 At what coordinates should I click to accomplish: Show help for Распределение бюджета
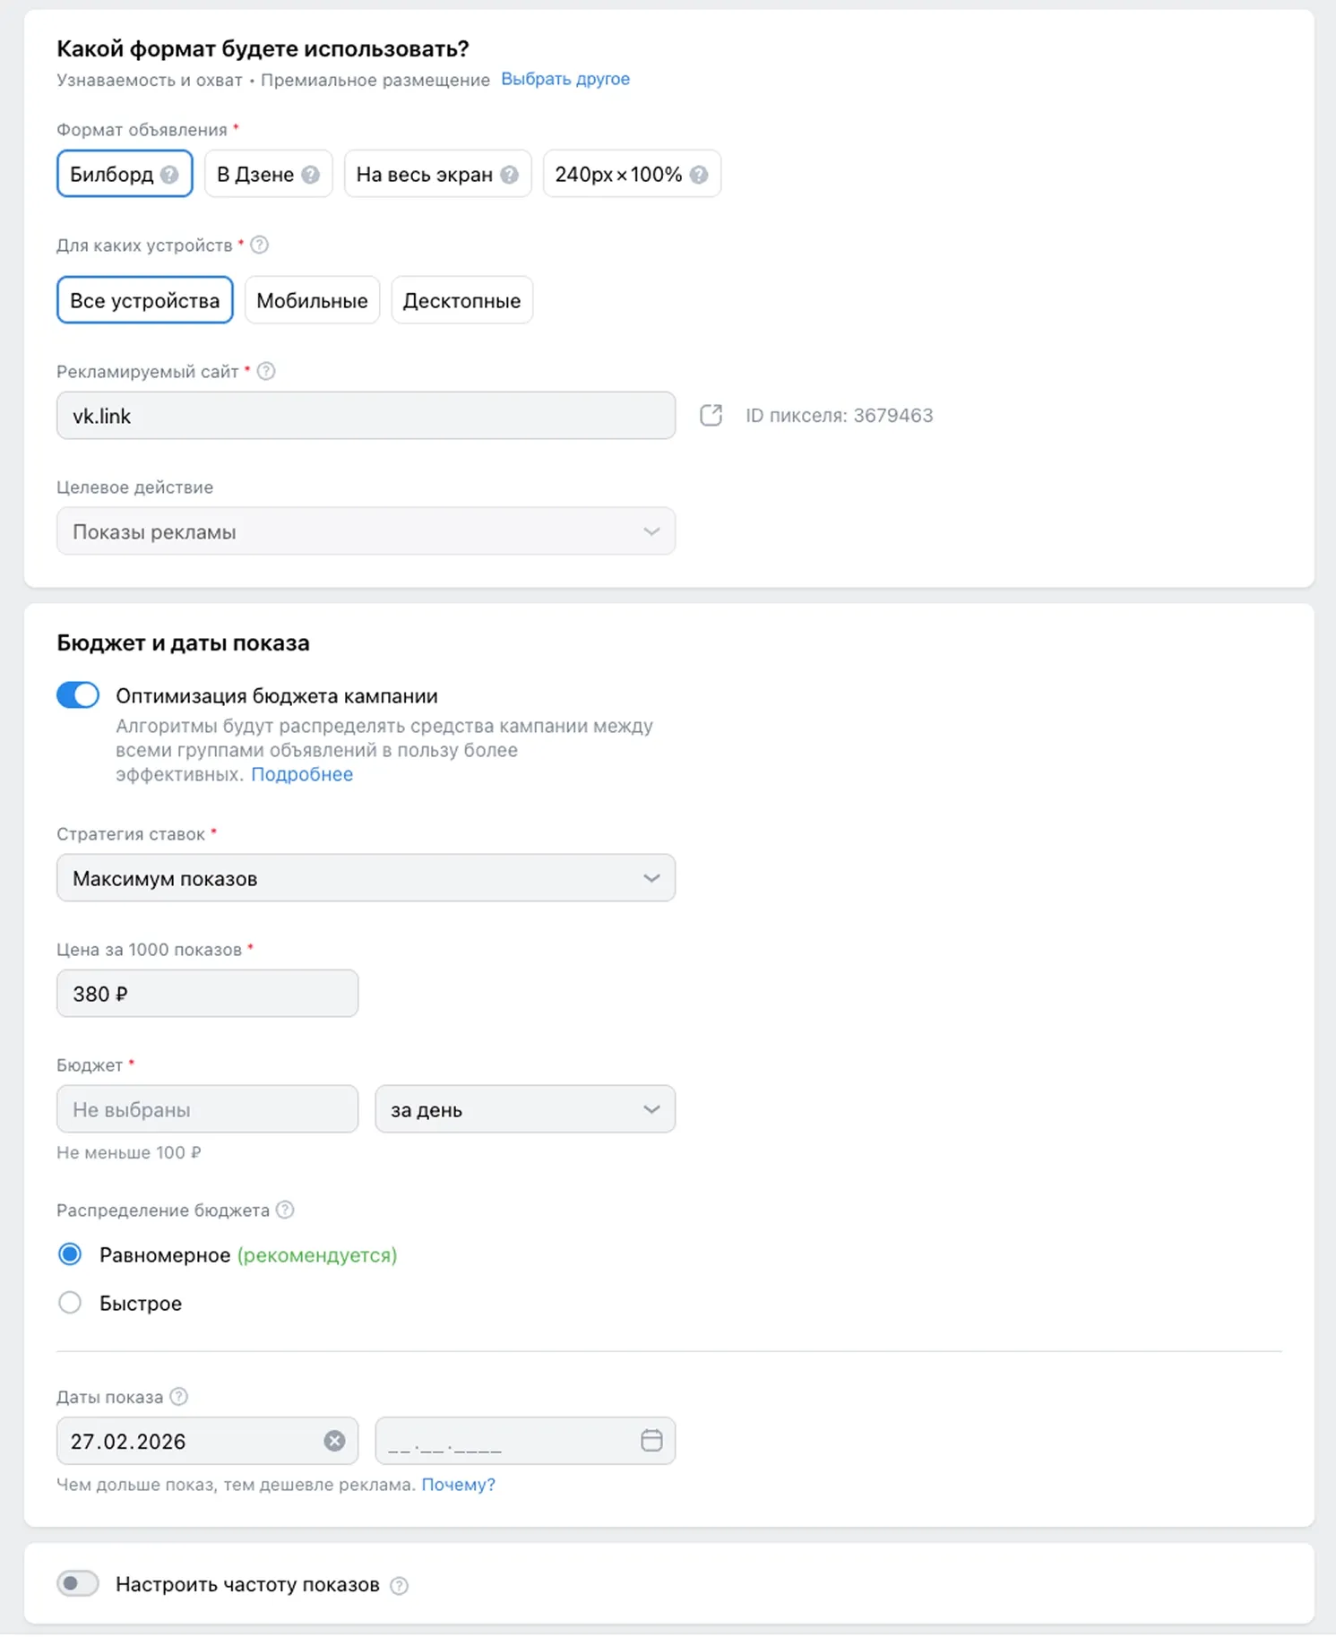(285, 1211)
